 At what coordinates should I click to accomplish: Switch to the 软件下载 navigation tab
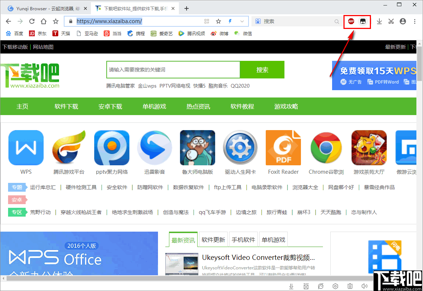click(x=66, y=106)
